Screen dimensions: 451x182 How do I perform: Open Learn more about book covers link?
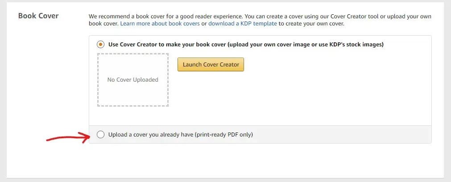tap(160, 24)
